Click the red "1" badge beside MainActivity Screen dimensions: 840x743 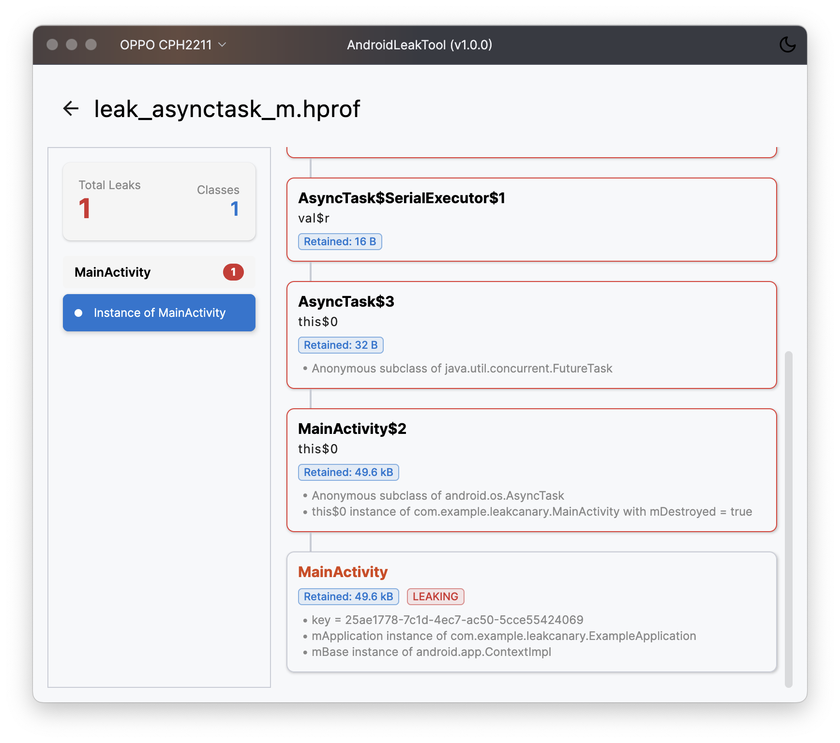tap(234, 272)
